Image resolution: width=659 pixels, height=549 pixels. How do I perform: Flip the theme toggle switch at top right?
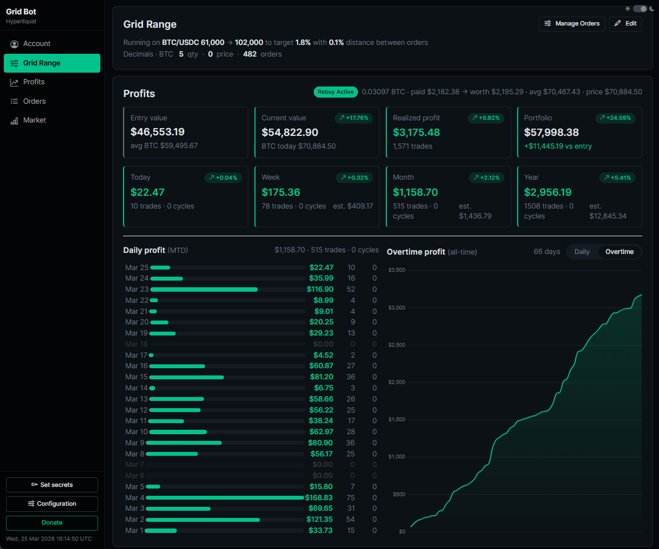point(640,8)
